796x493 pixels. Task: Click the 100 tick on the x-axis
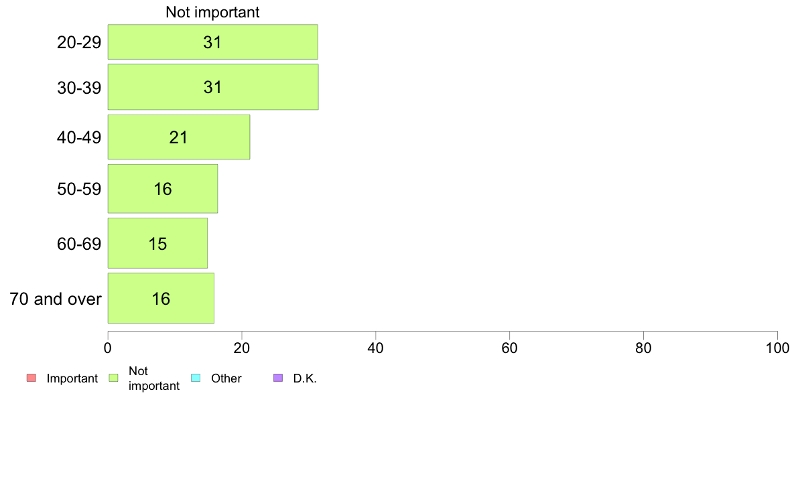click(x=777, y=348)
